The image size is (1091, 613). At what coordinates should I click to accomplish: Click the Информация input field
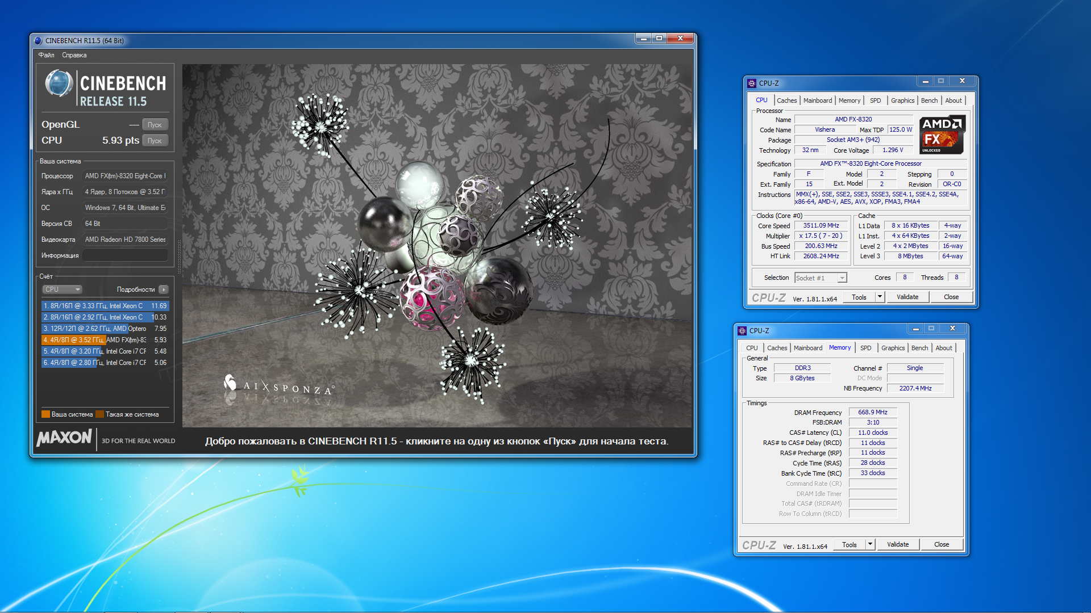coord(125,255)
